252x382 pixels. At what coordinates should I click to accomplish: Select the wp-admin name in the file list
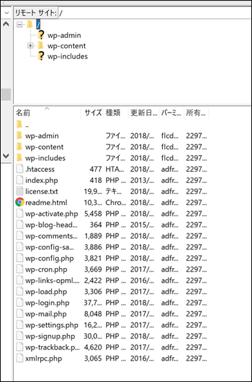(x=42, y=135)
